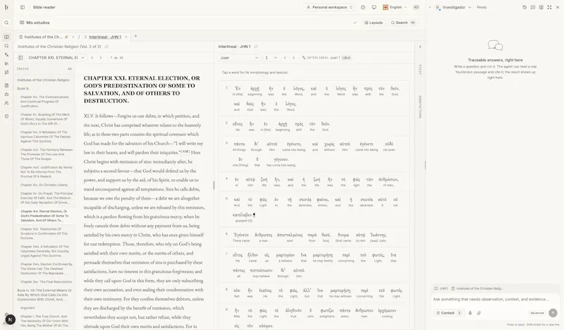The height and width of the screenshot is (330, 564).
Task: Open agent history clock icon
Action: [x=525, y=7]
